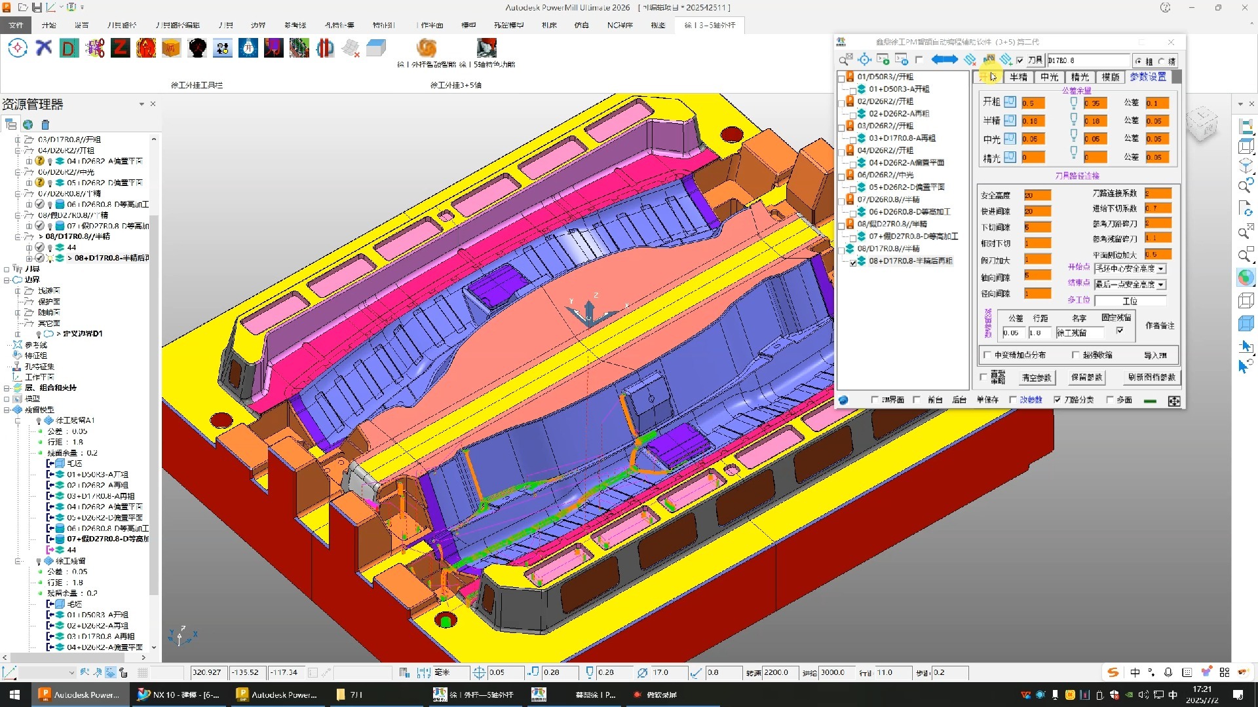
Task: Click the trash icon in resource manager
Action: pos(45,124)
